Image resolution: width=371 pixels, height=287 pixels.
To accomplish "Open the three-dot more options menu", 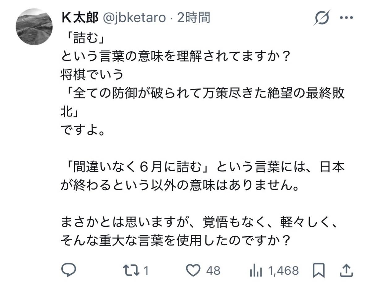I will pos(346,18).
